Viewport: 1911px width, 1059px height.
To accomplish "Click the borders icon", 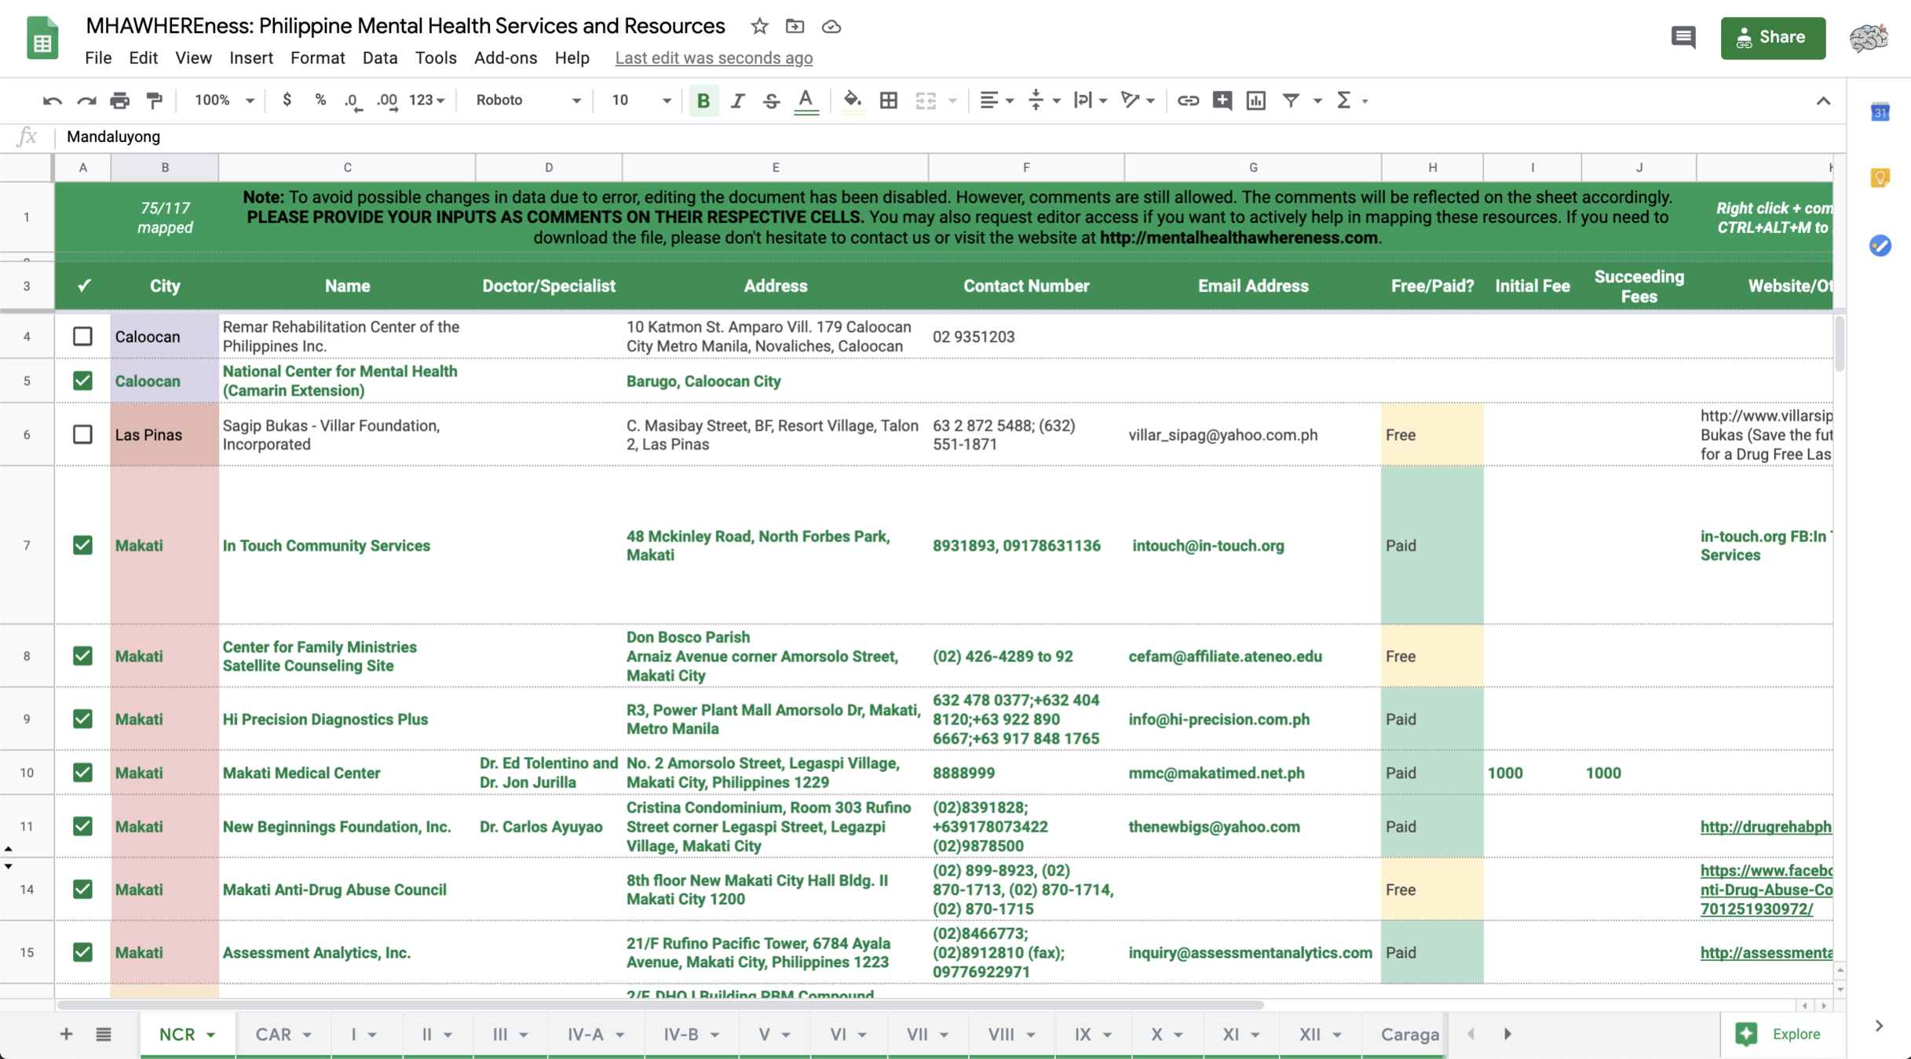I will (x=888, y=100).
